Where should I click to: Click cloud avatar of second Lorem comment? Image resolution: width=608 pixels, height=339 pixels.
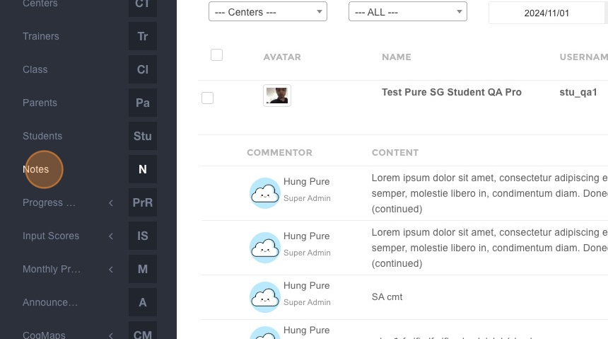(265, 248)
